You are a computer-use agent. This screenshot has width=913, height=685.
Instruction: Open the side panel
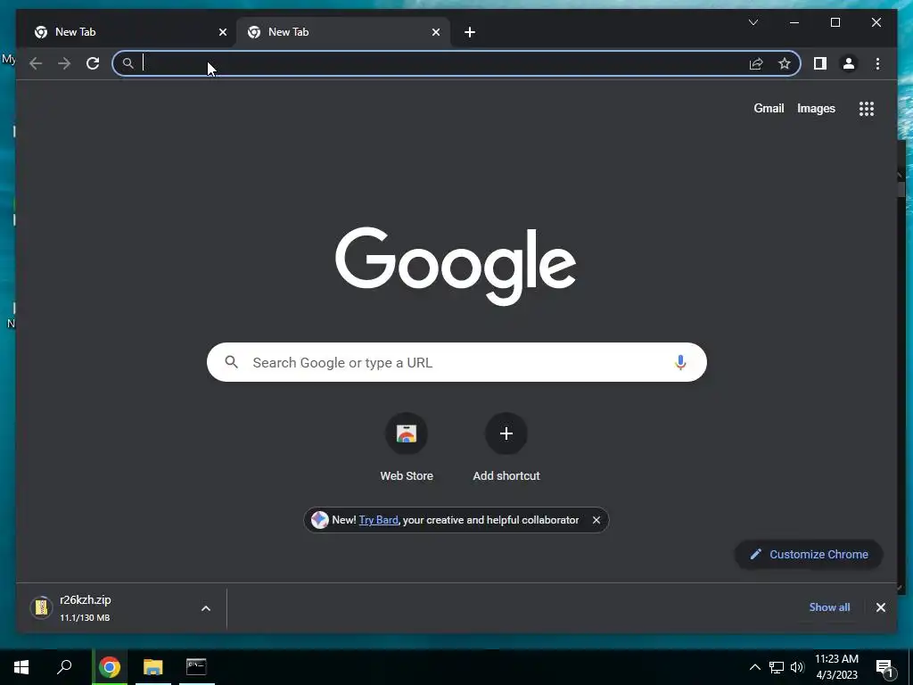820,63
